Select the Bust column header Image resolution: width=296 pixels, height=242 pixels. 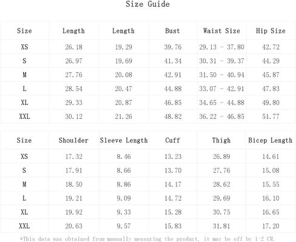(x=172, y=31)
